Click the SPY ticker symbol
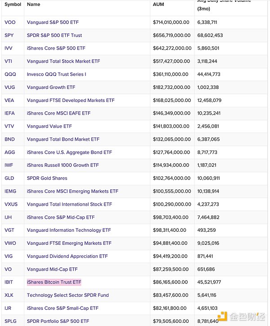The height and width of the screenshot is (326, 270). (9, 35)
